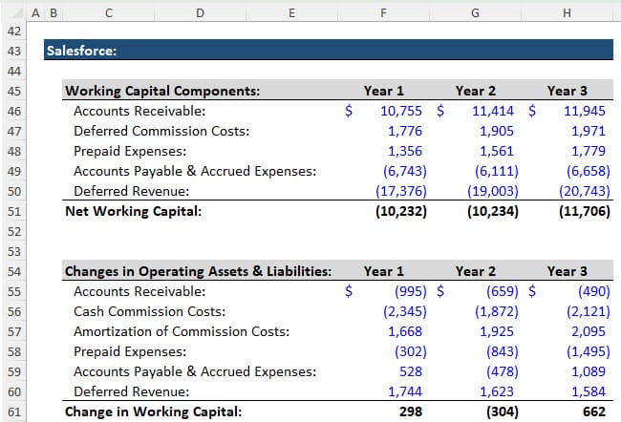Image resolution: width=621 pixels, height=422 pixels.
Task: Click Change in Working Capital total (304)
Action: pyautogui.click(x=503, y=411)
